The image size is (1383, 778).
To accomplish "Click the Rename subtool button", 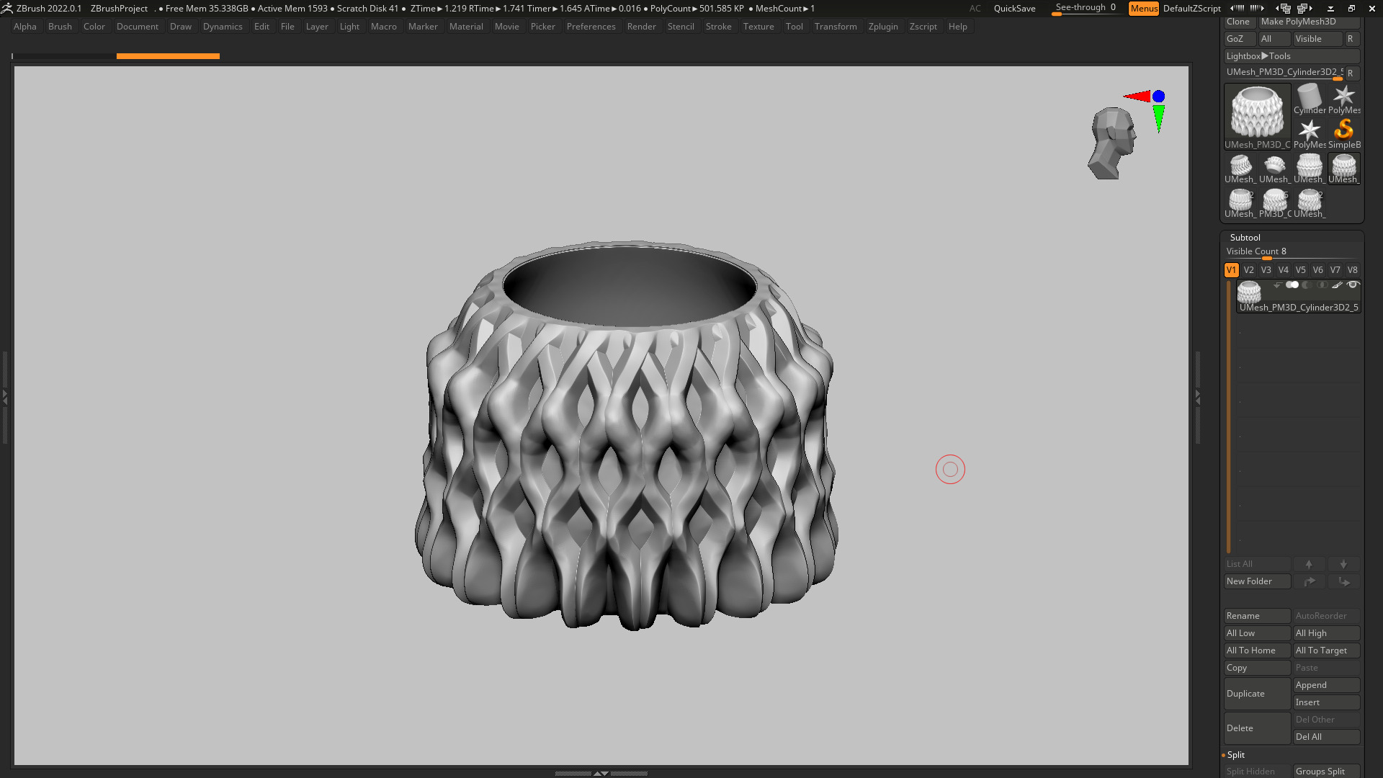I will click(x=1257, y=616).
